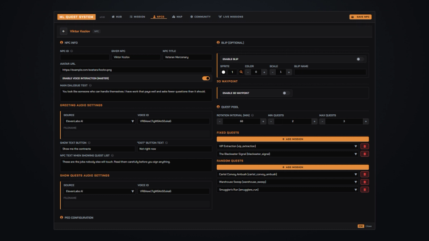The height and width of the screenshot is (241, 429).
Task: Delete the VIP Extraction fixed quest
Action: (x=365, y=146)
